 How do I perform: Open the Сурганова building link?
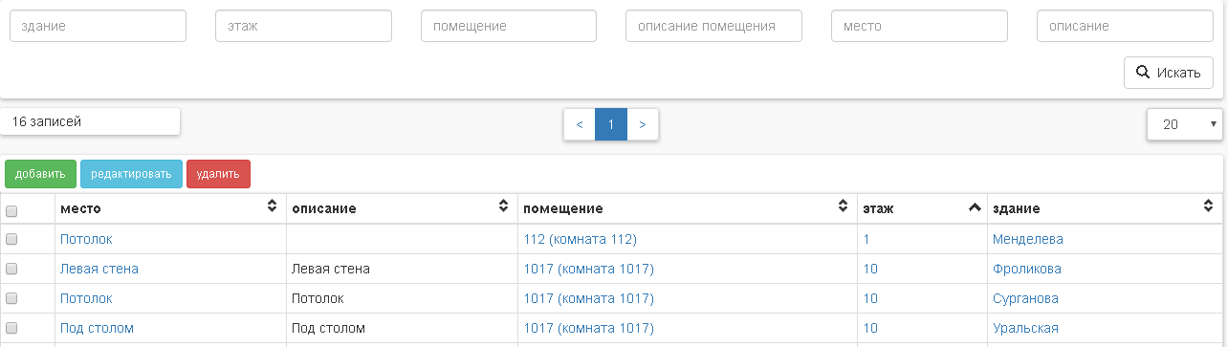pos(1026,298)
